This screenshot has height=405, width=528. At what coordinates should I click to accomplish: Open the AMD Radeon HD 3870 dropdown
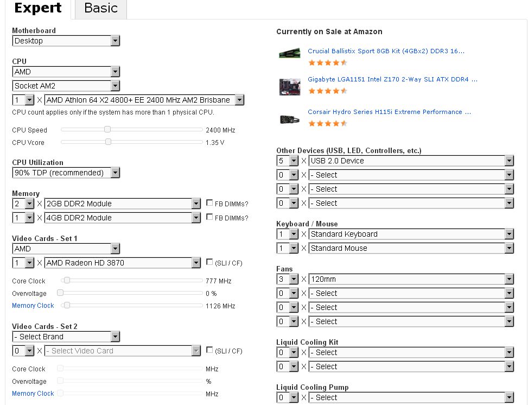tap(123, 263)
